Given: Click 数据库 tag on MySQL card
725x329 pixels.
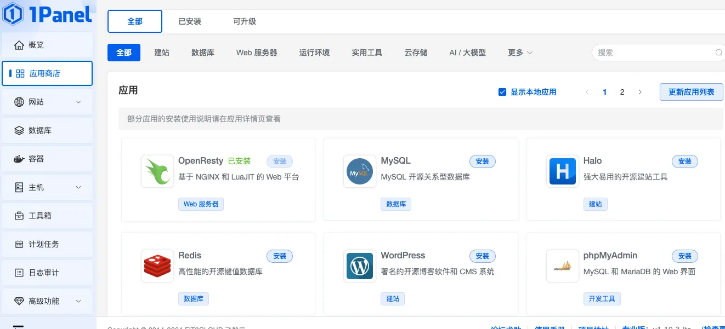Looking at the screenshot, I should click(x=396, y=204).
